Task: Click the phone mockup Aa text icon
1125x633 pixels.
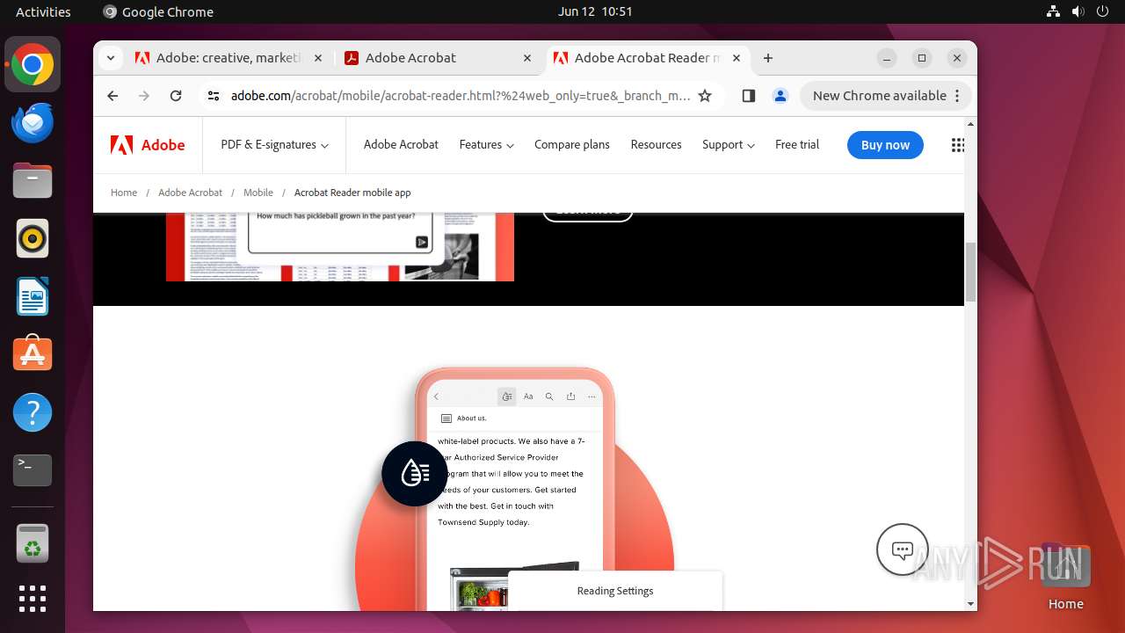Action: 528,397
